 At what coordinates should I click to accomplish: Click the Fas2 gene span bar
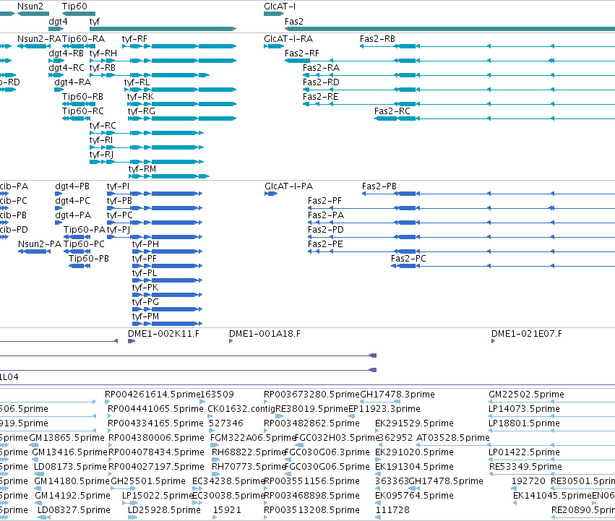pyautogui.click(x=450, y=29)
